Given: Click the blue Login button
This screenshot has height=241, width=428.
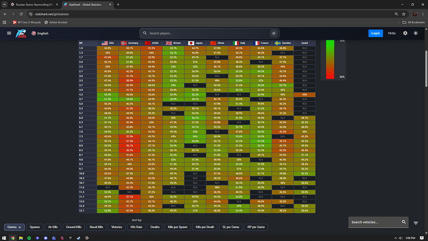Looking at the screenshot, I should (375, 33).
